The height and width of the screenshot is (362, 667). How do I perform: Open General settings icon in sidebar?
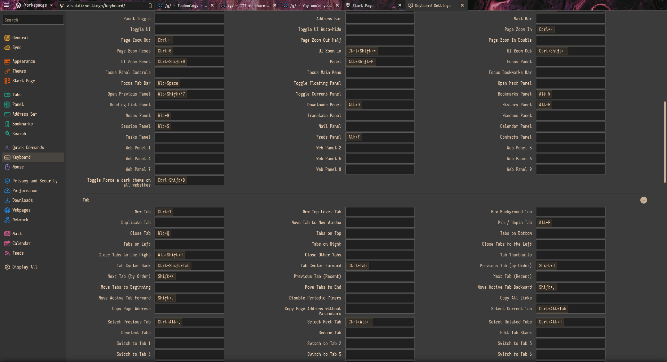[7, 38]
